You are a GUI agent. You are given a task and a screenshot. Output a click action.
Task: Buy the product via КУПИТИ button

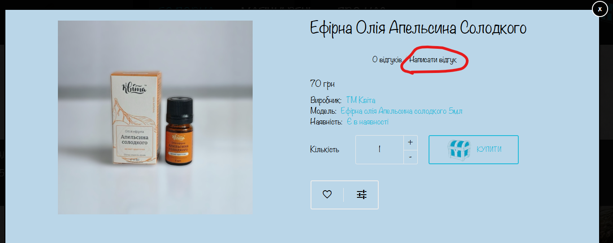pos(473,149)
